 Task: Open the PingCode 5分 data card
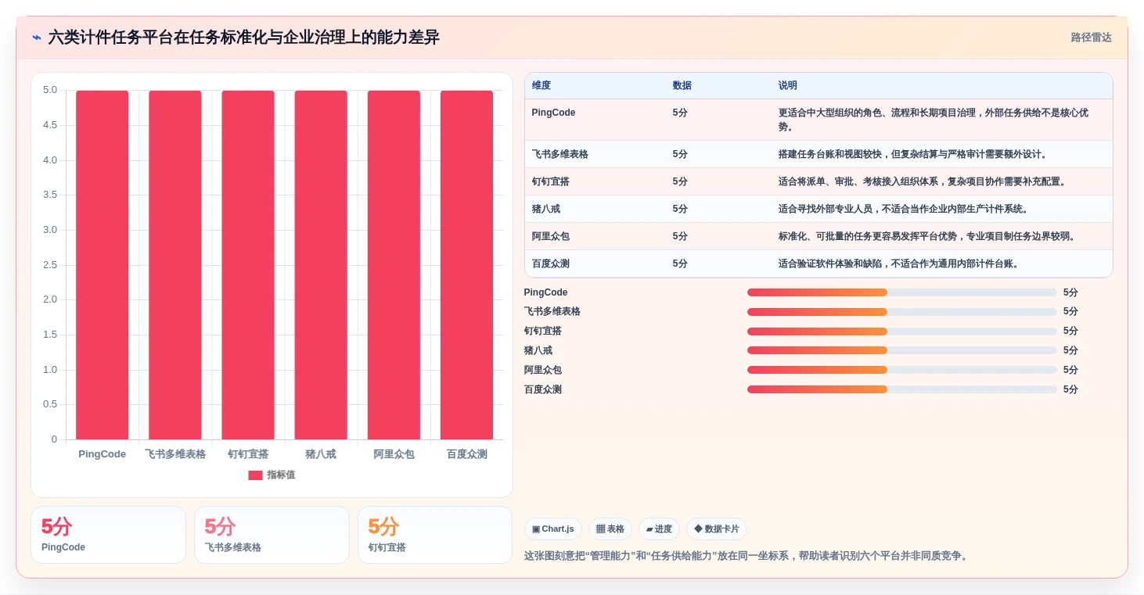(109, 535)
